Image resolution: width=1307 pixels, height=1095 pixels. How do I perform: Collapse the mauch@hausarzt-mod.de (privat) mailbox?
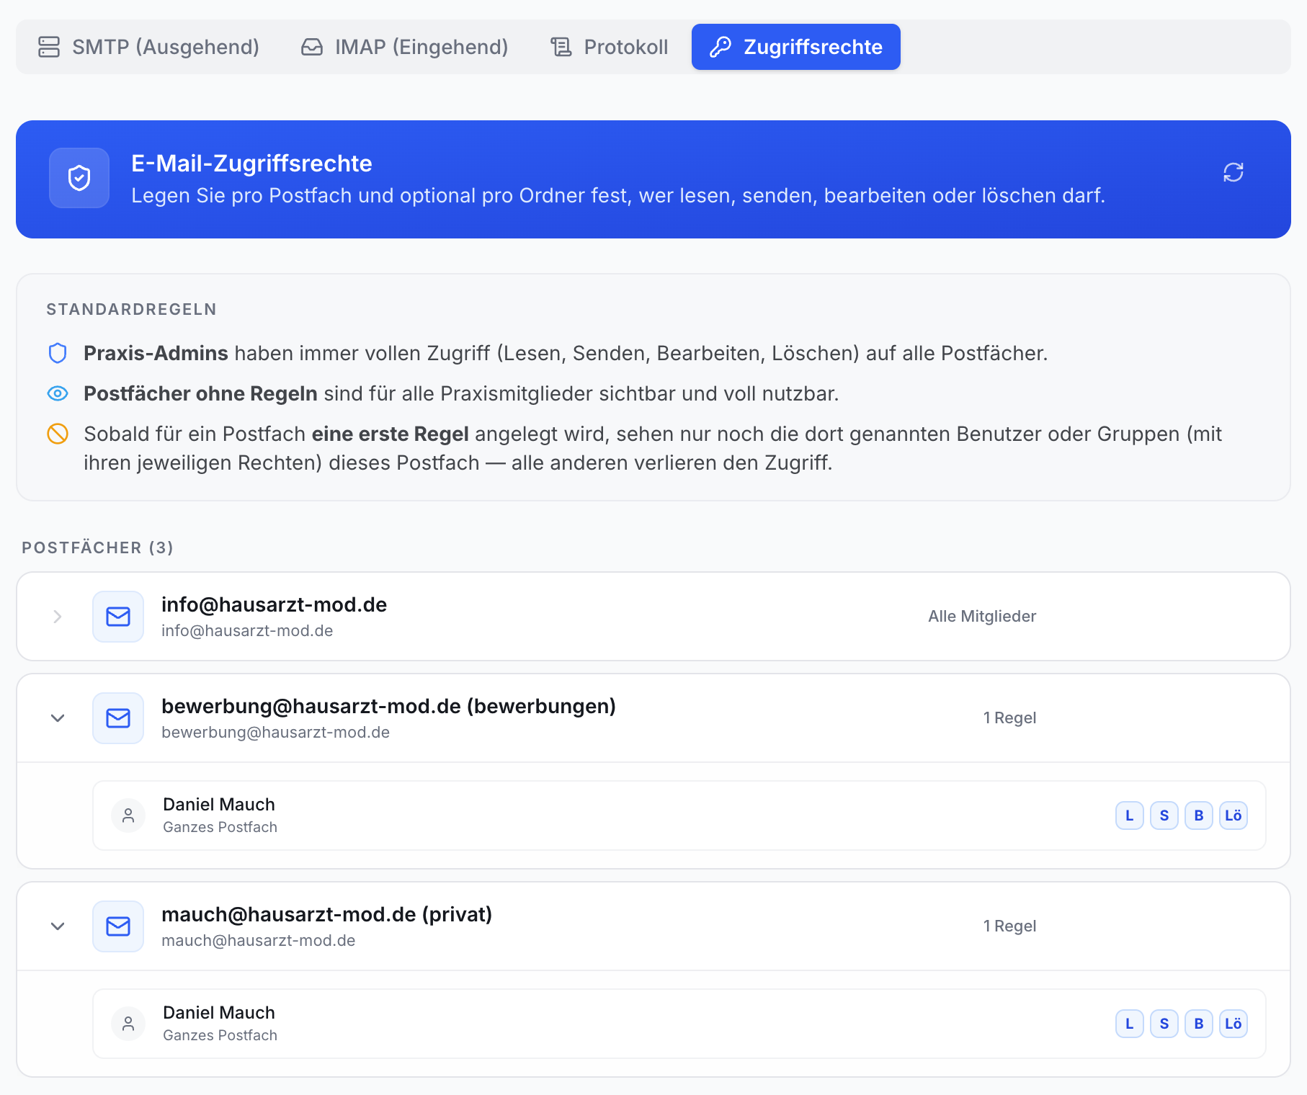point(58,926)
